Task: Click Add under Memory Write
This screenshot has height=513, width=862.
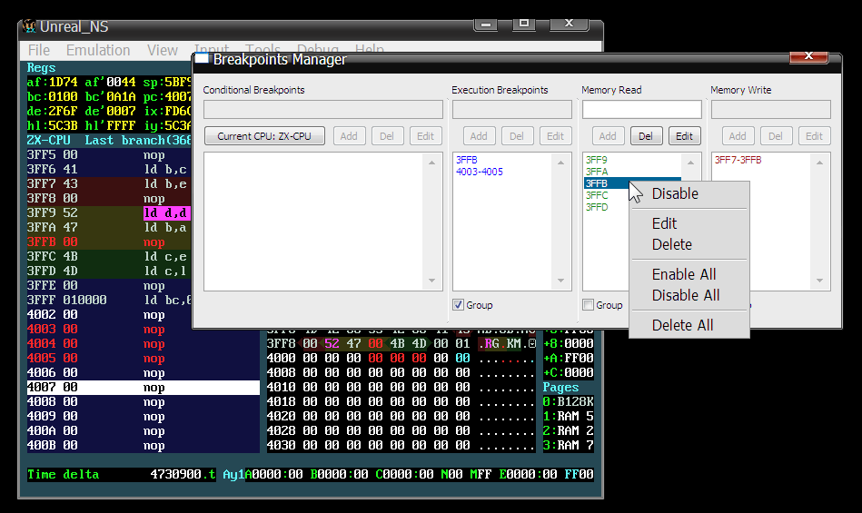Action: point(738,136)
